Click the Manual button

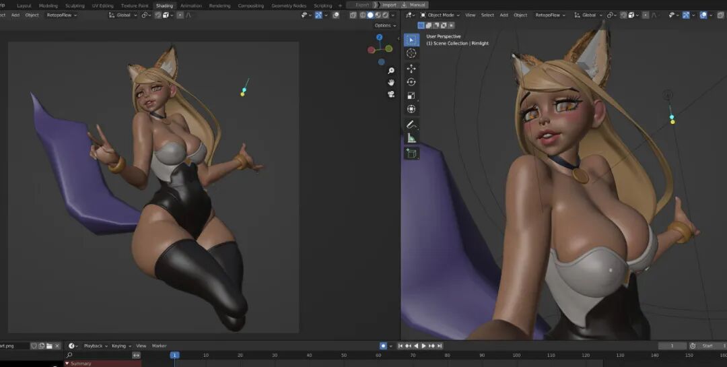click(x=417, y=5)
